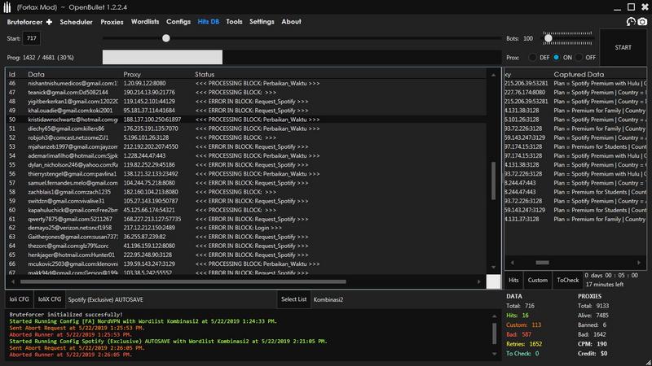
Task: Click the log panel's vertical scrollbar thumb
Action: point(494,333)
